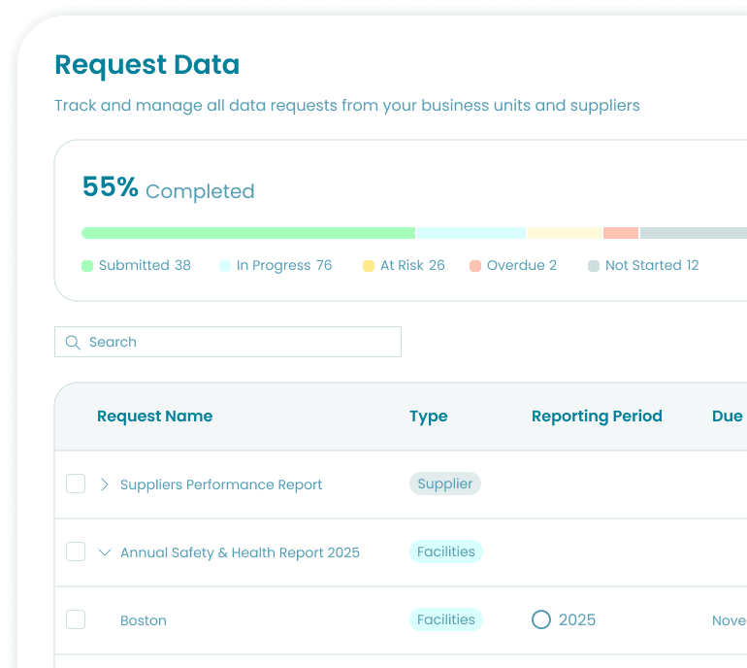This screenshot has width=747, height=668.
Task: Click the 2025 reporting period circle icon
Action: pyautogui.click(x=541, y=619)
